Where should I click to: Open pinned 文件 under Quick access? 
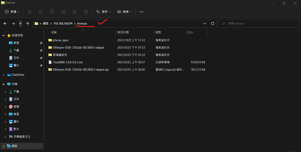pyautogui.click(x=16, y=58)
